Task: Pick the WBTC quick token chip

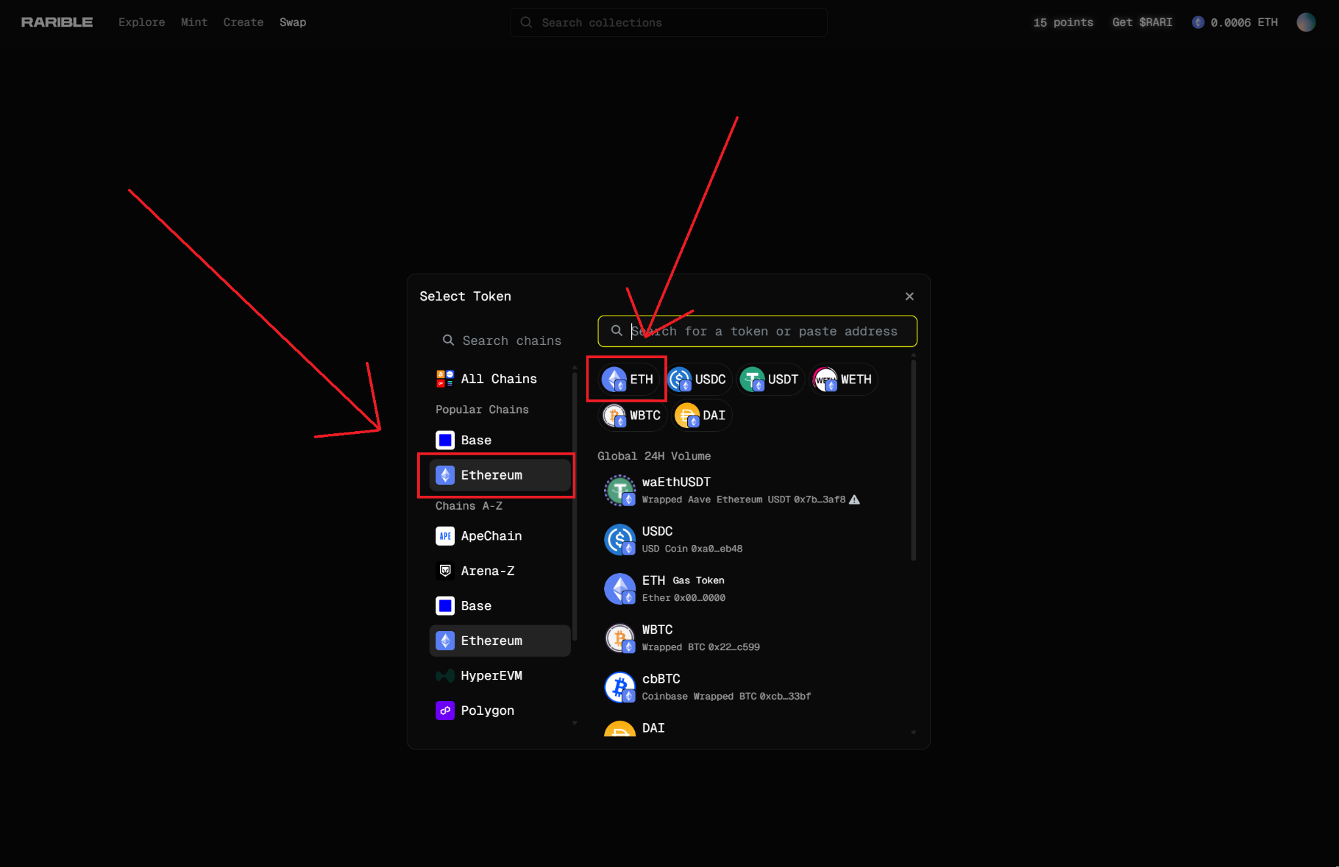Action: tap(632, 416)
